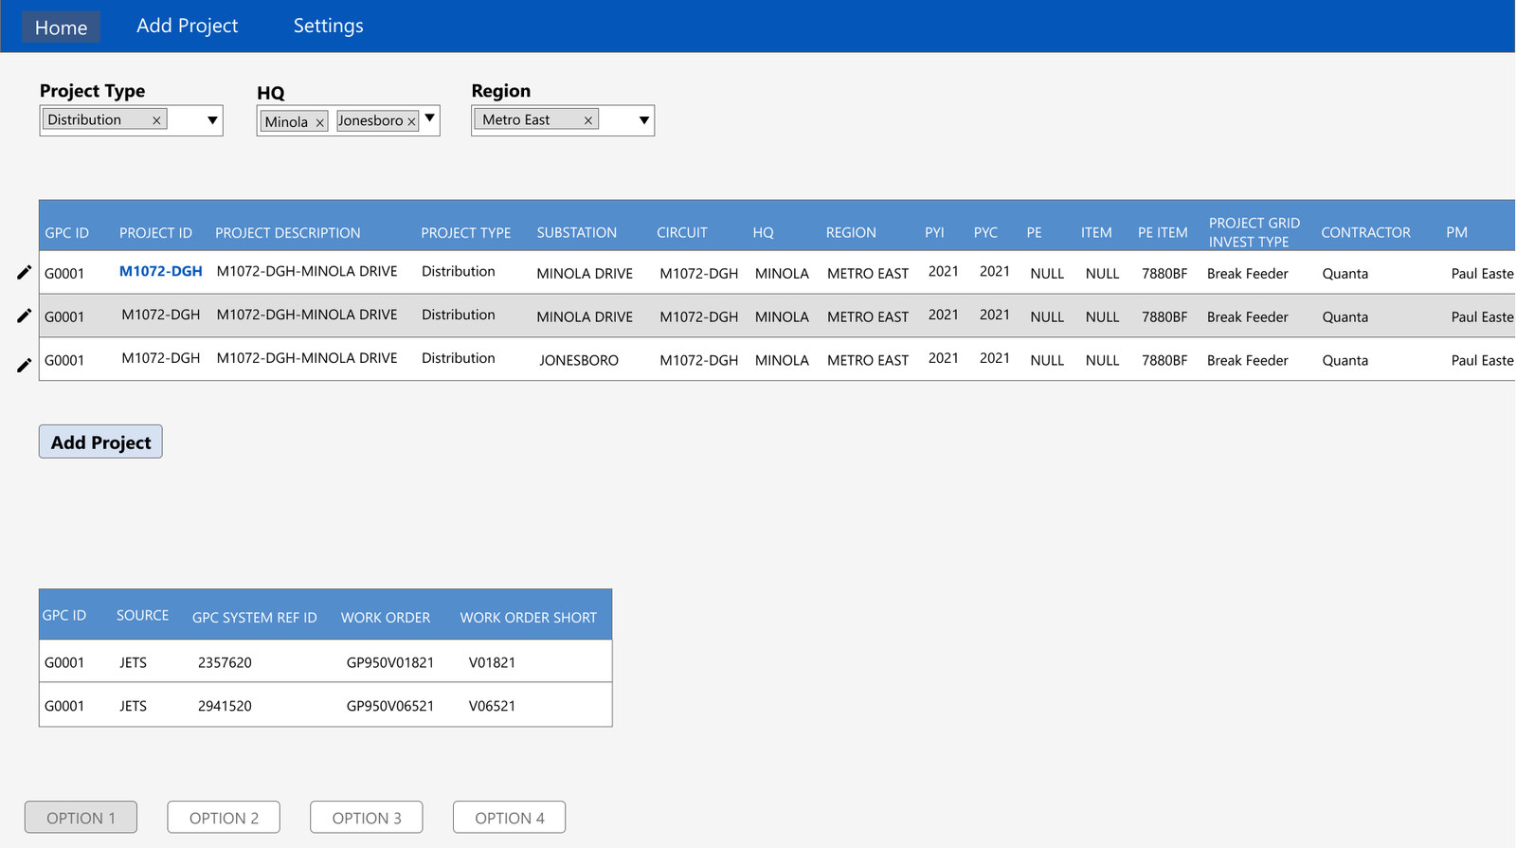The image size is (1516, 848).
Task: Click work order GP950V01821
Action: [x=389, y=662]
